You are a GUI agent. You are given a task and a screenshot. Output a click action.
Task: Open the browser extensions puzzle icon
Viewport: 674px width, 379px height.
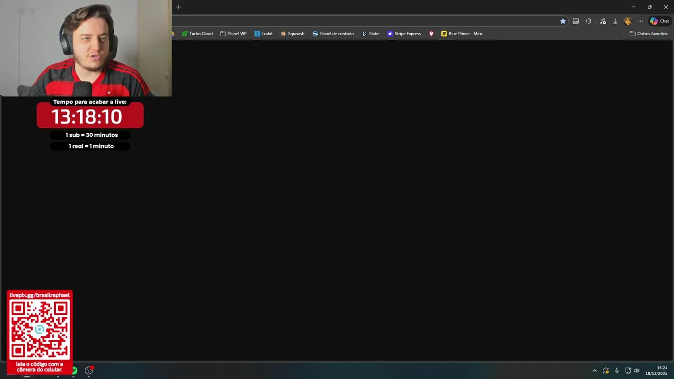588,21
